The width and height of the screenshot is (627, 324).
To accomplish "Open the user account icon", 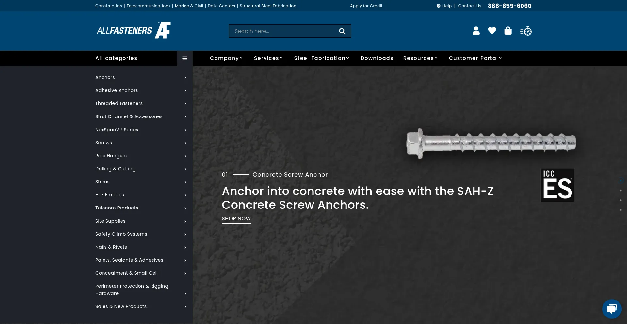I will [x=476, y=31].
